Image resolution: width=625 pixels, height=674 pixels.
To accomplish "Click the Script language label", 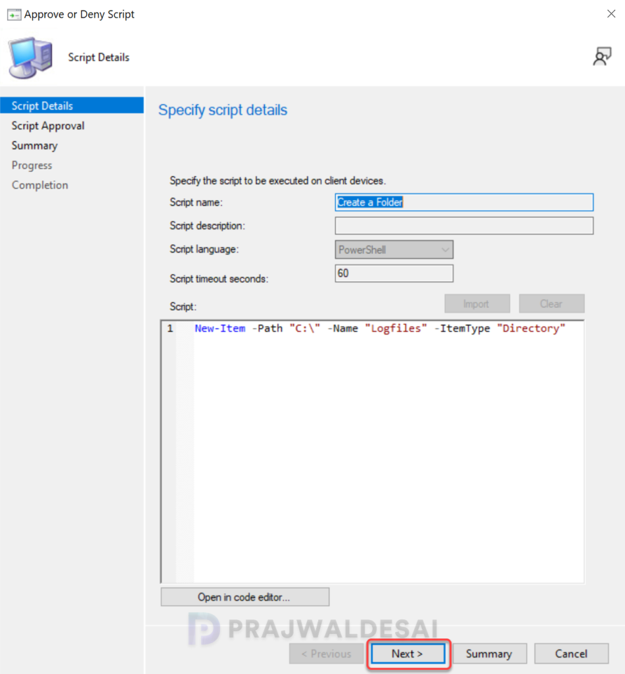I will click(x=204, y=249).
